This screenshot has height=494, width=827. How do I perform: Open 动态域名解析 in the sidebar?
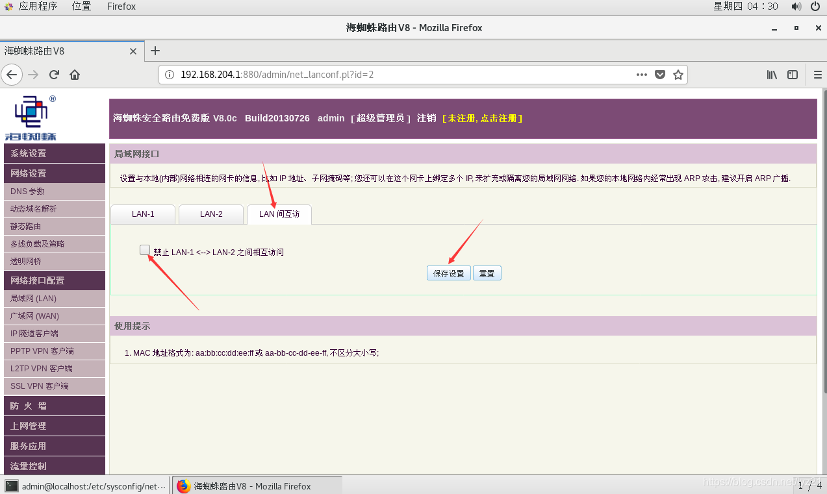click(55, 209)
